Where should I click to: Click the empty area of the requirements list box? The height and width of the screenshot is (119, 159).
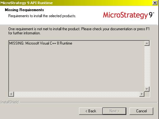click(x=76, y=68)
